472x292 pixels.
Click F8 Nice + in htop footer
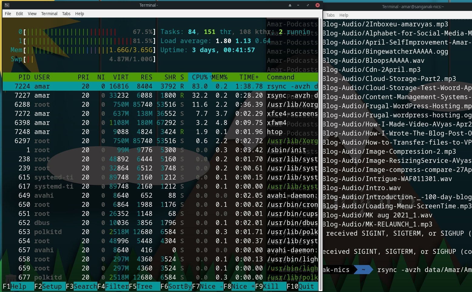[239, 286]
